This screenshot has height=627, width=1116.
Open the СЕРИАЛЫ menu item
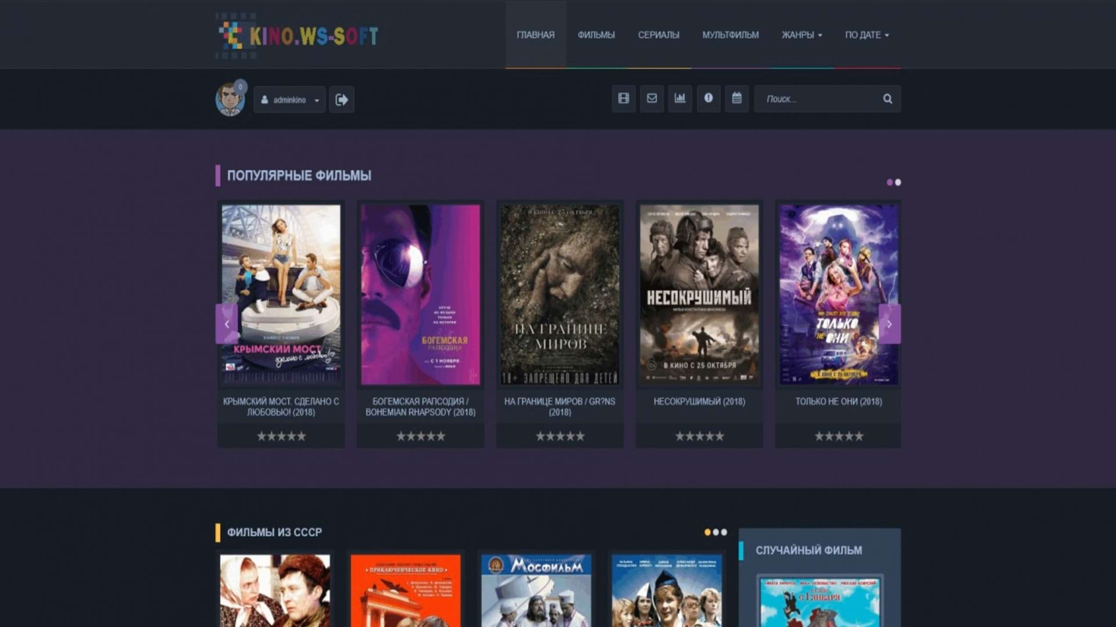point(659,35)
